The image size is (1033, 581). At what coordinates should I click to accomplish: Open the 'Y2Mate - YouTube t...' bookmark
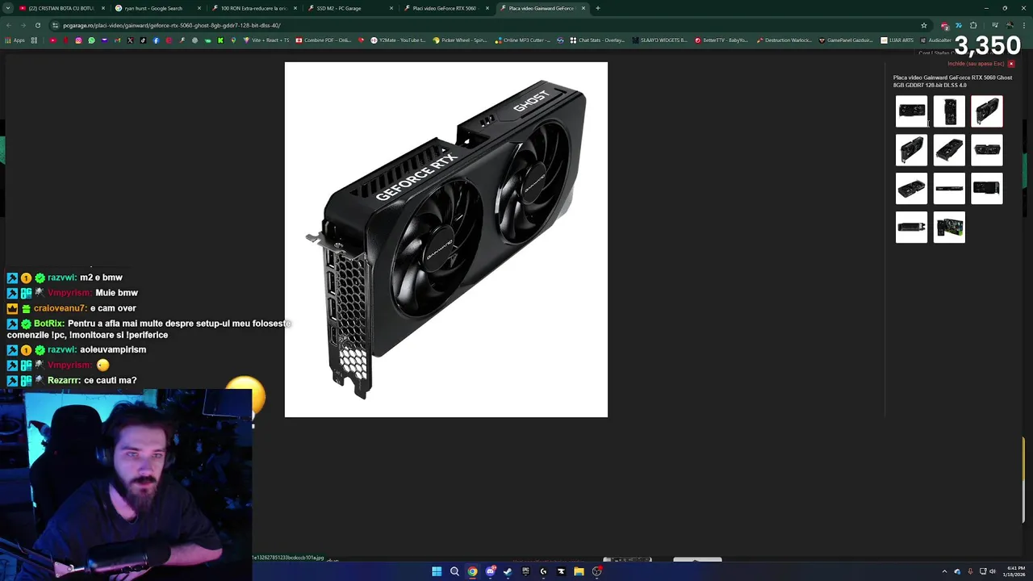(x=398, y=40)
